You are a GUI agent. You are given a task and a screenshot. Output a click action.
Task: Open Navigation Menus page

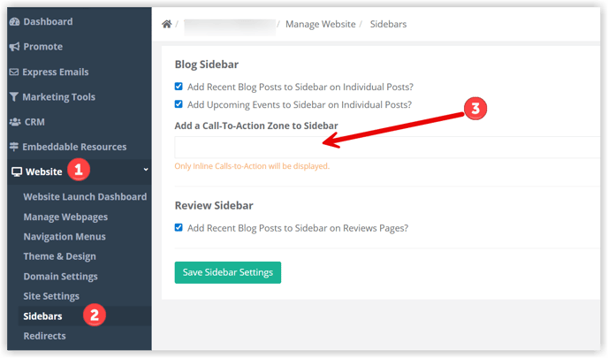(65, 236)
